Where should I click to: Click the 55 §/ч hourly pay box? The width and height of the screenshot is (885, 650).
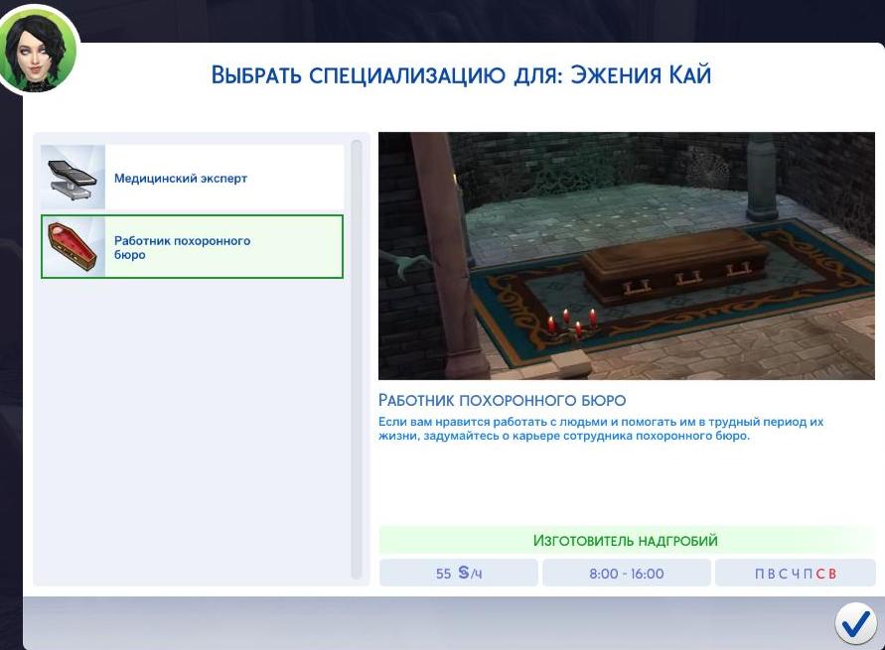coord(458,573)
